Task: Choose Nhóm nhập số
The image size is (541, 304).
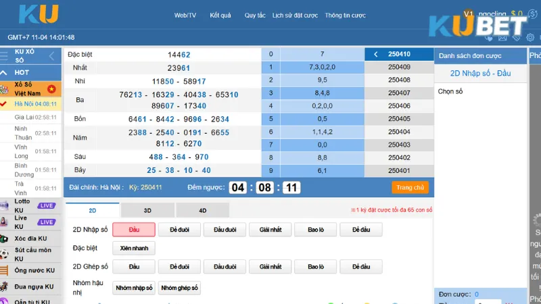Action: [134, 288]
